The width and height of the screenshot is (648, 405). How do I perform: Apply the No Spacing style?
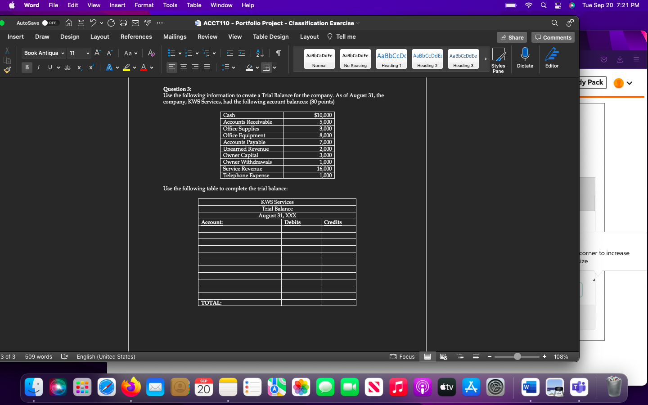[x=355, y=59]
